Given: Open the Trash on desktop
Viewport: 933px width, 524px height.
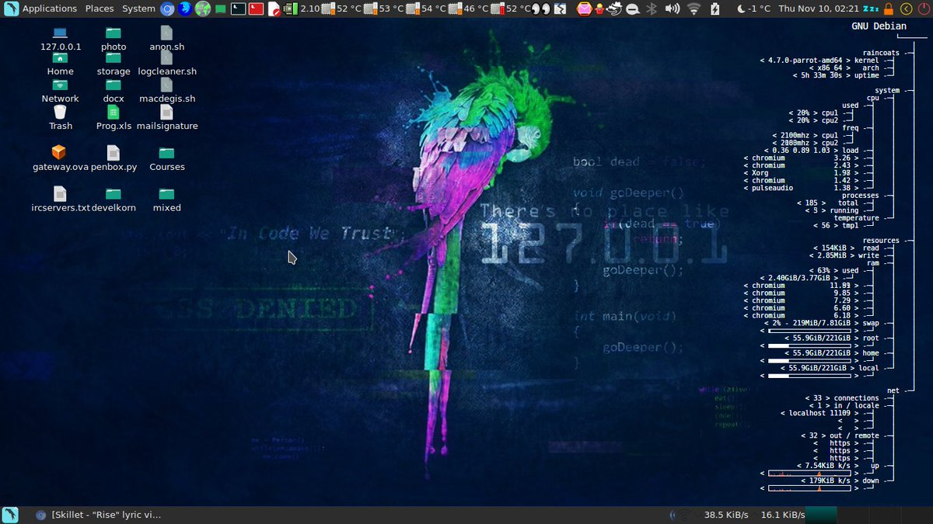Looking at the screenshot, I should coord(60,119).
